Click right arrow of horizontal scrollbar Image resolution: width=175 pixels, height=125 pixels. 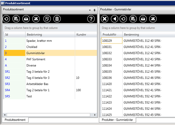(95, 115)
